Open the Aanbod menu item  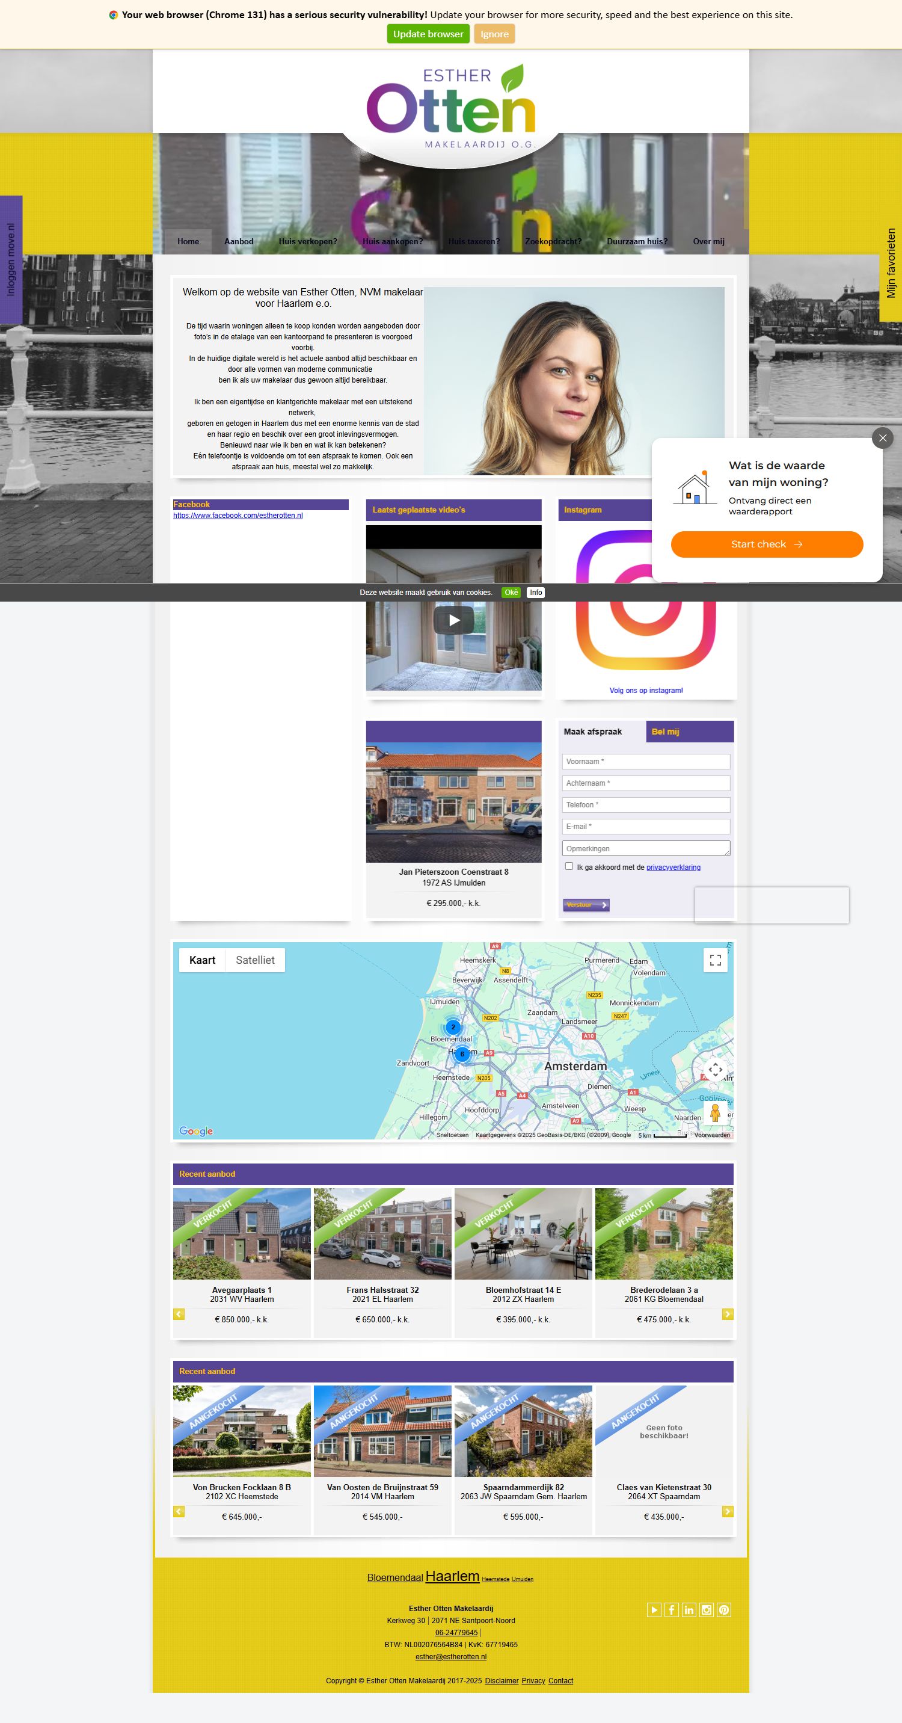pyautogui.click(x=239, y=241)
